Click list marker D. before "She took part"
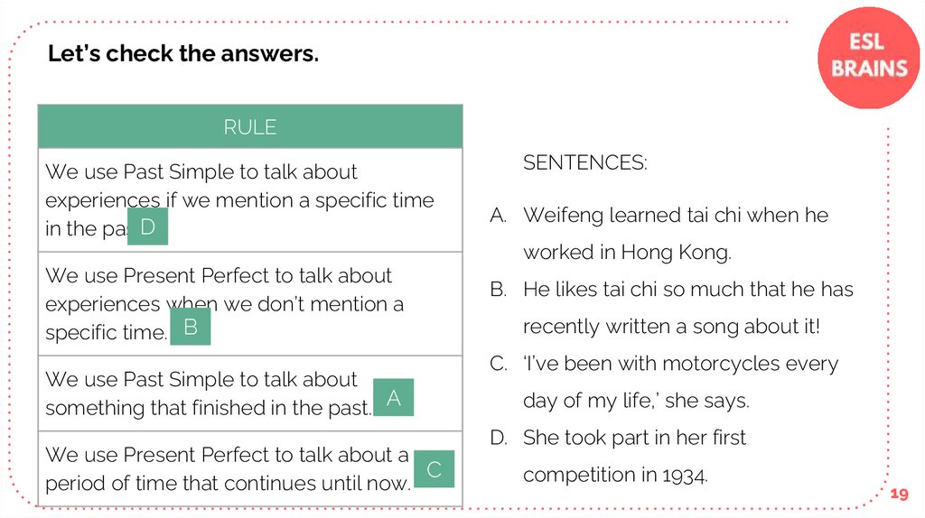 coord(499,438)
